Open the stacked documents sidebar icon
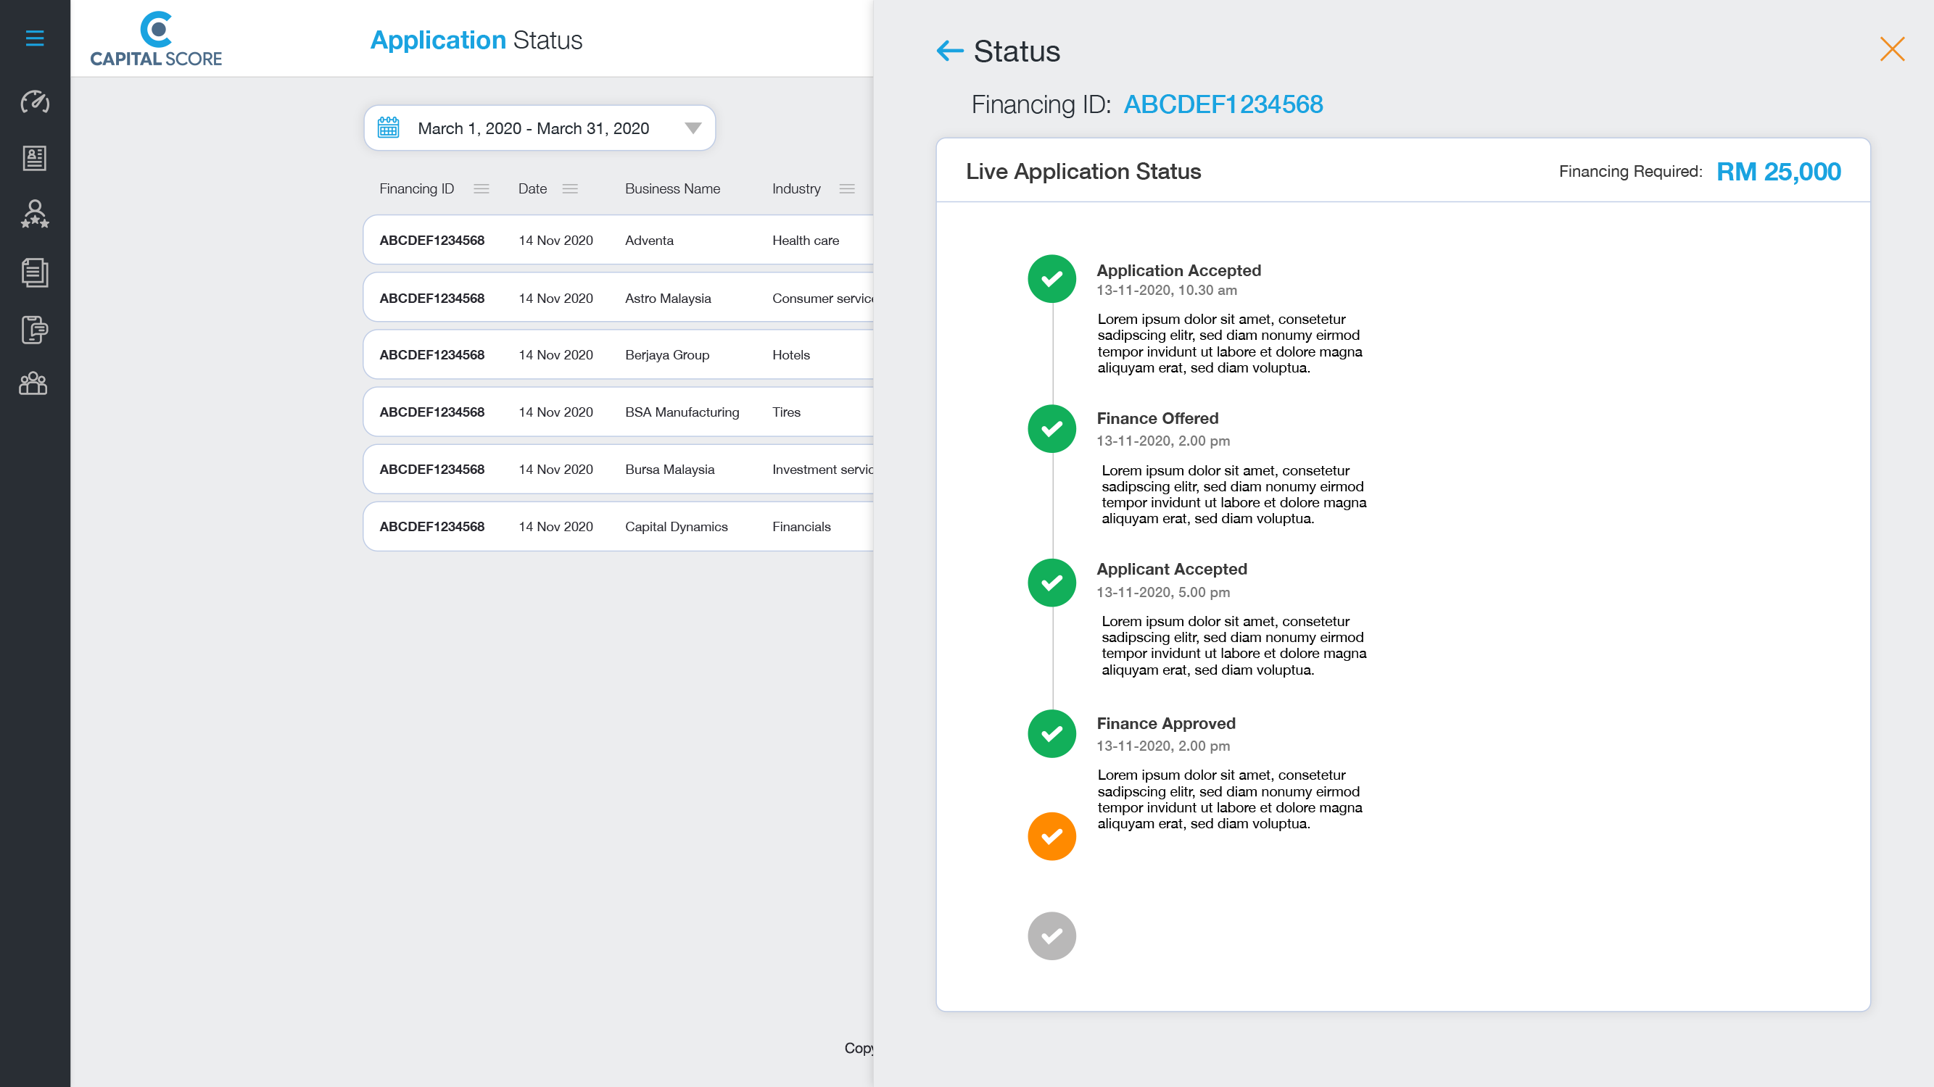 35,272
